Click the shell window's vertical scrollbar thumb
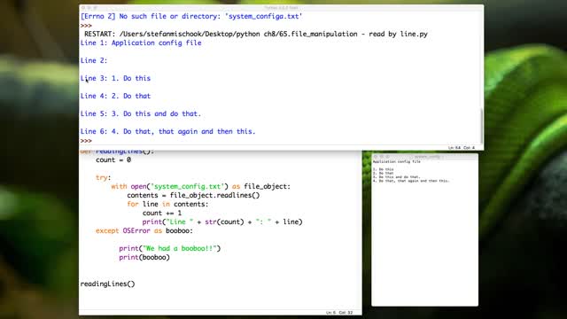This screenshot has height=319, width=567. tap(481, 126)
